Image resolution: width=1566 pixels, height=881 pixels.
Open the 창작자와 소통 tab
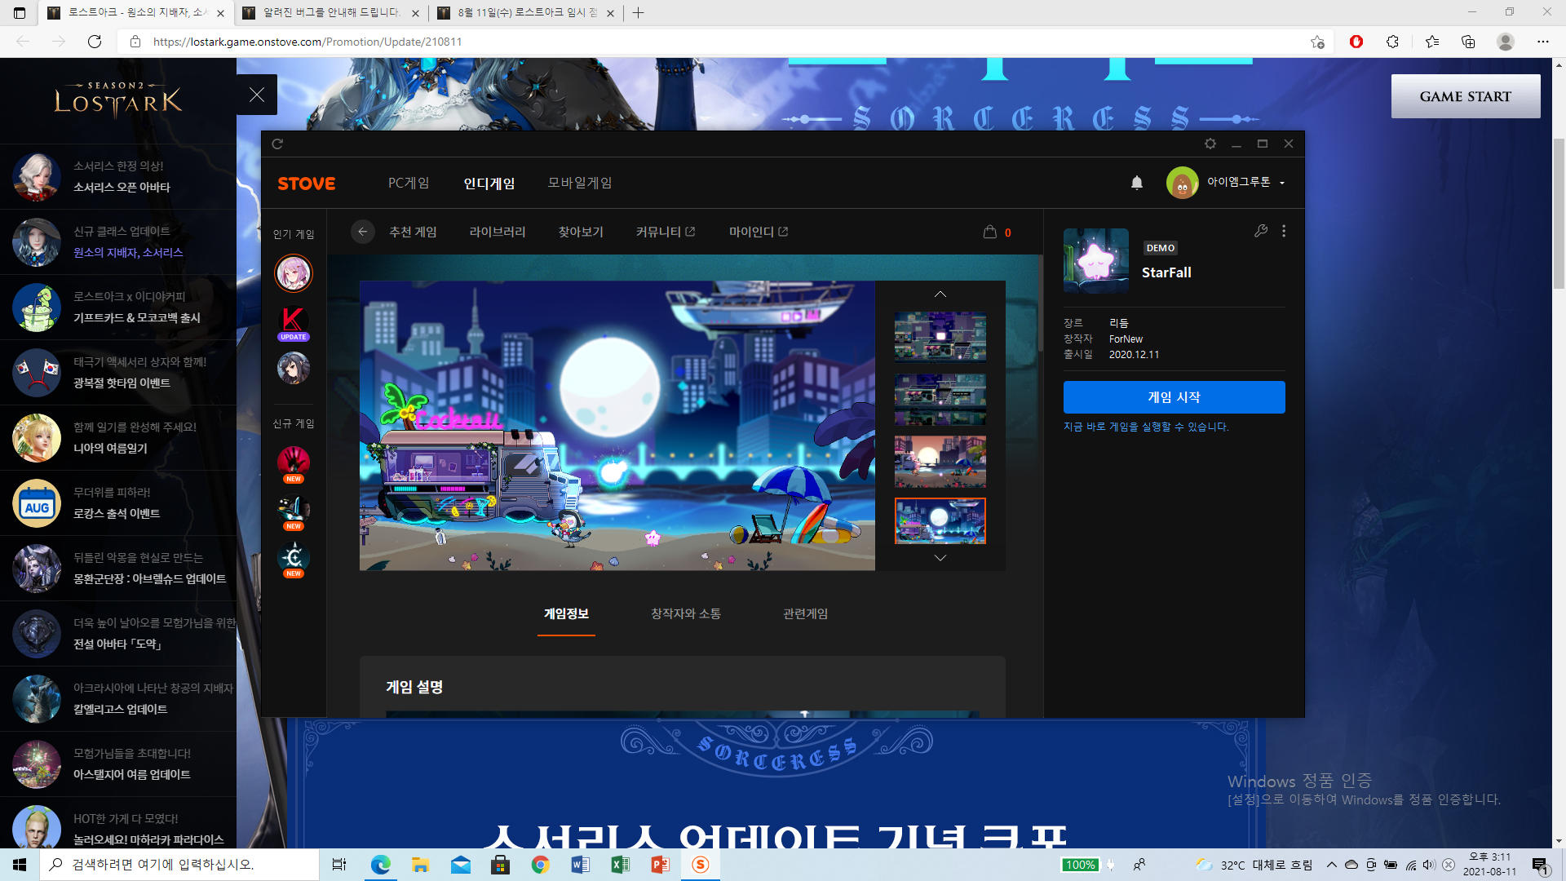tap(685, 613)
